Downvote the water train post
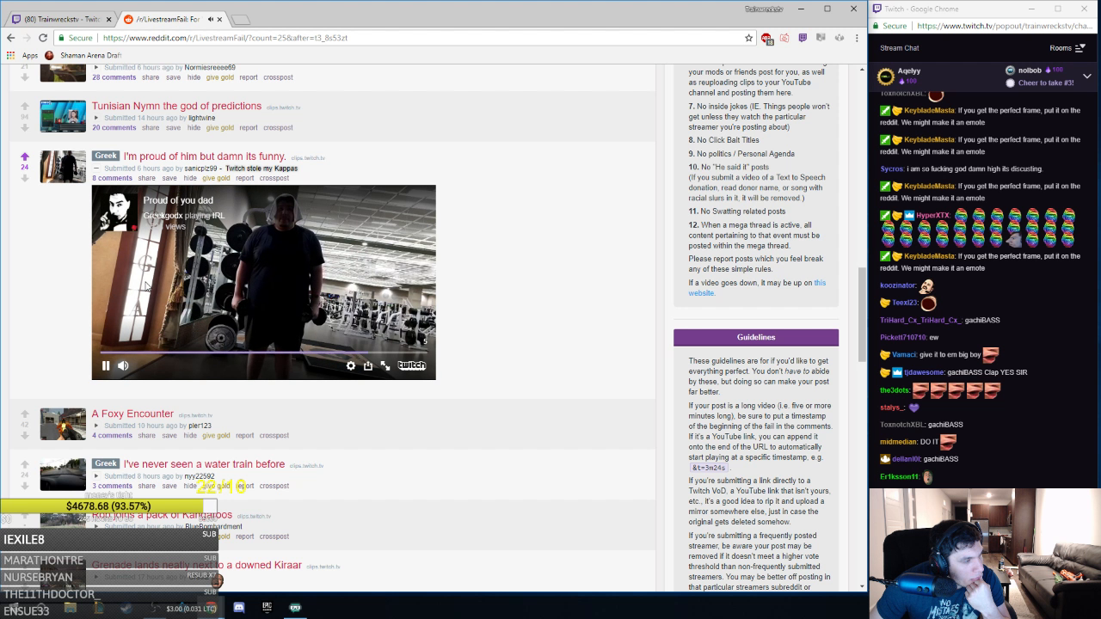This screenshot has width=1101, height=619. point(25,486)
